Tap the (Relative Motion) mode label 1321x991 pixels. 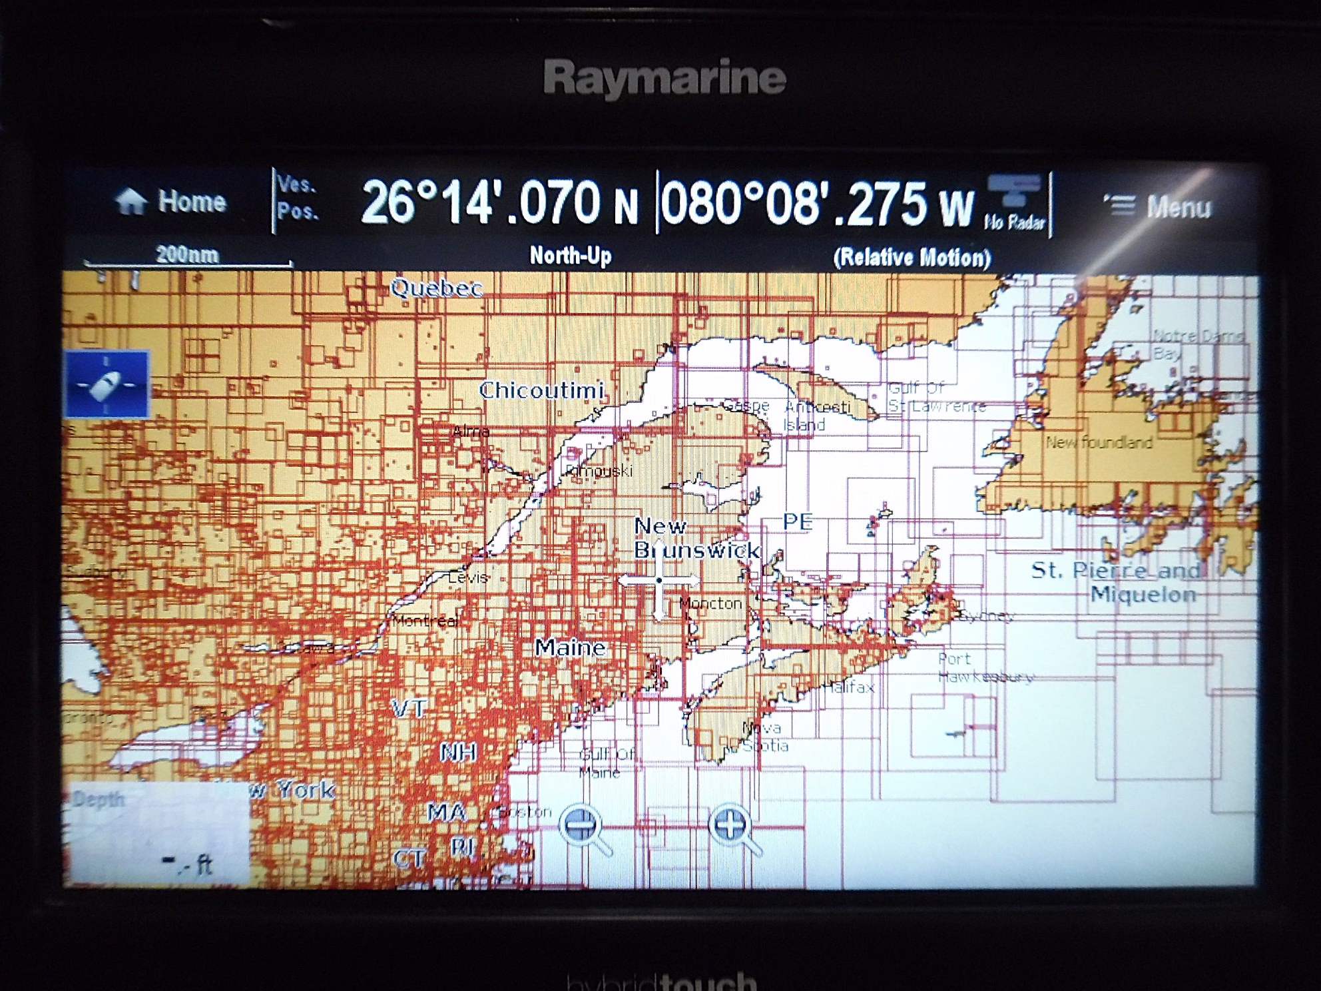coord(912,258)
